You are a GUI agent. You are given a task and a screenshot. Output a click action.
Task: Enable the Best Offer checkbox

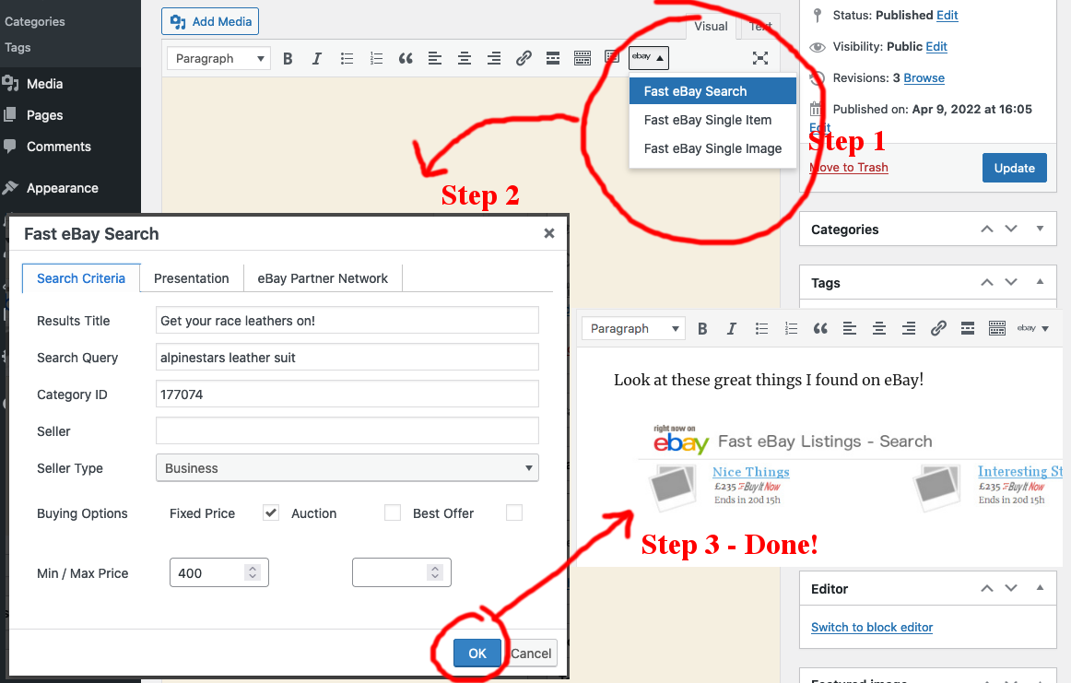514,512
